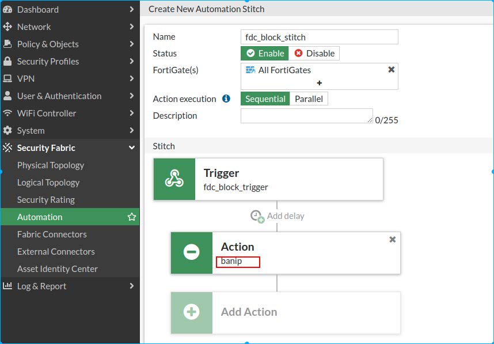
Task: Click the 'fdc_block_trigger' text
Action: click(235, 187)
